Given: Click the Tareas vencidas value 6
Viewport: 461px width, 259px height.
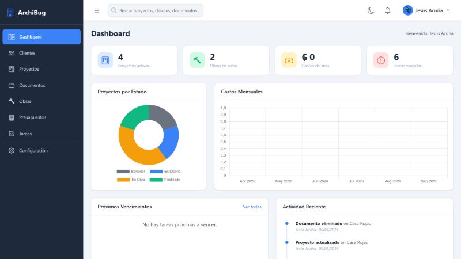Looking at the screenshot, I should [x=396, y=57].
